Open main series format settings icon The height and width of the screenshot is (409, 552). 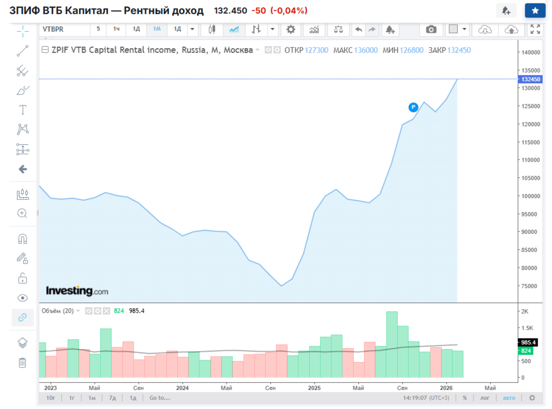pos(277,50)
